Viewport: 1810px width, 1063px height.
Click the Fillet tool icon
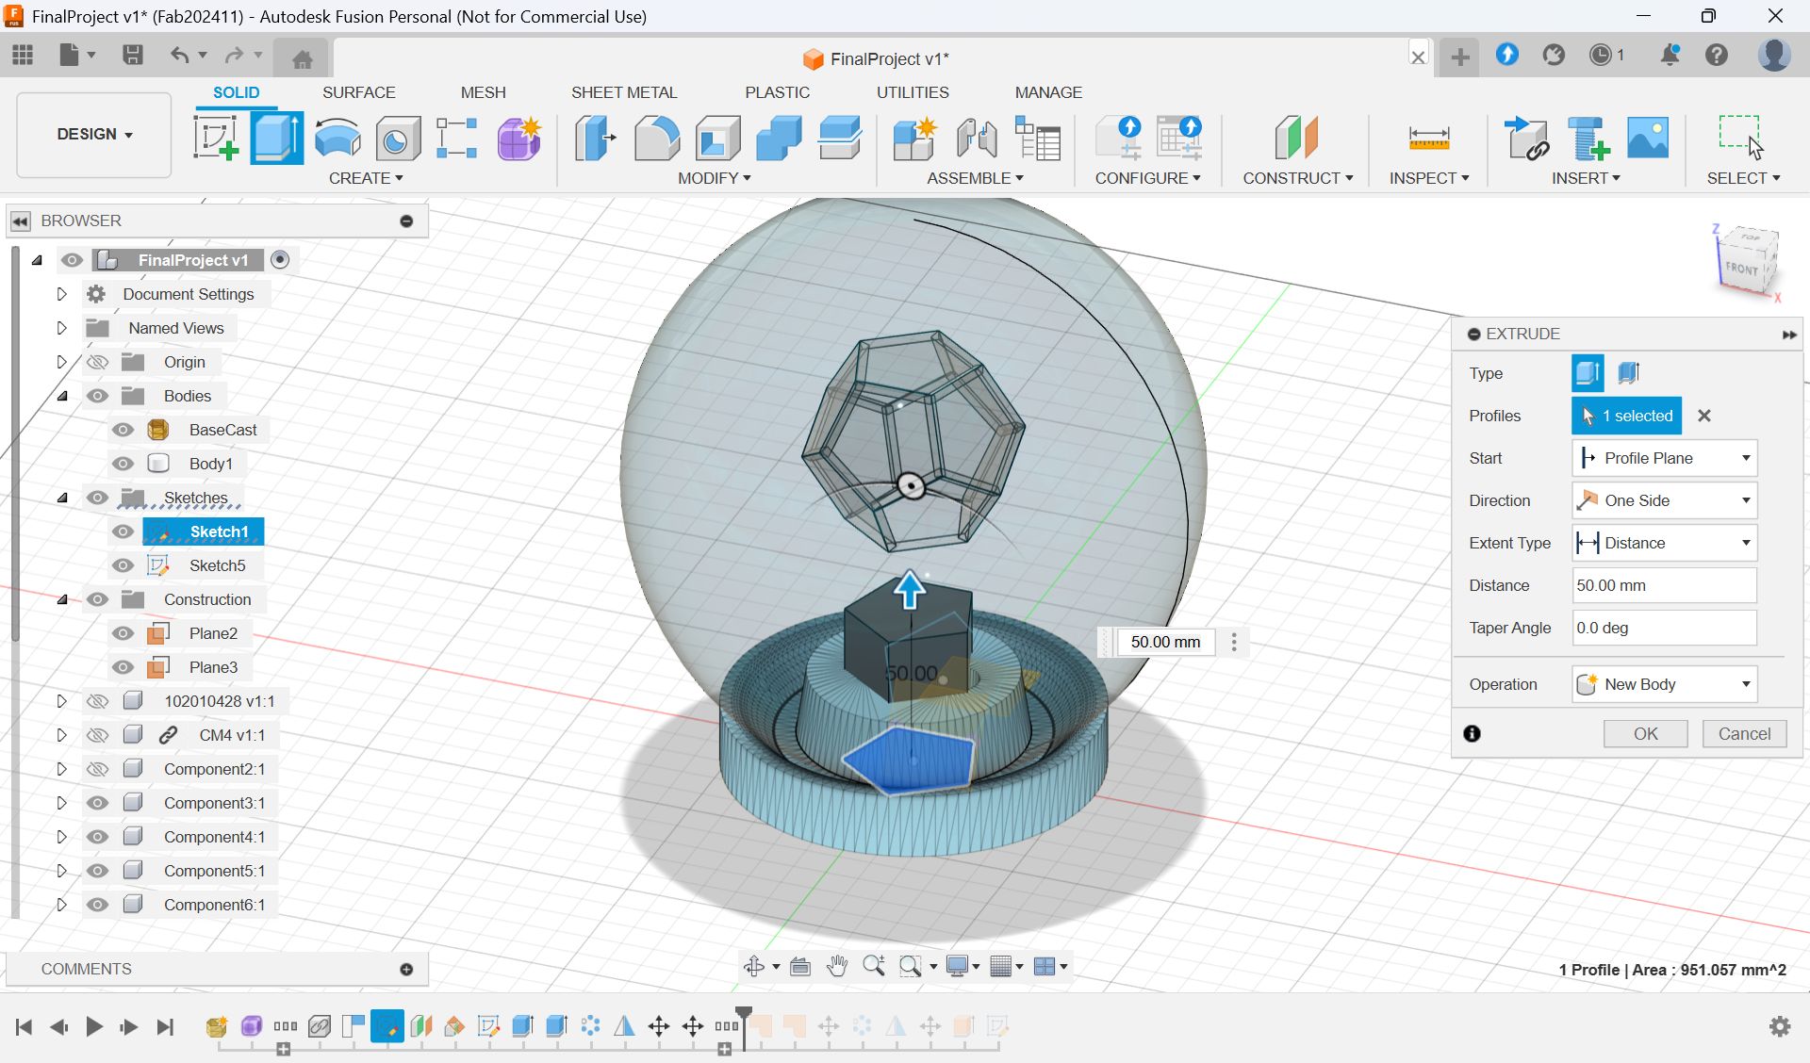pyautogui.click(x=656, y=138)
